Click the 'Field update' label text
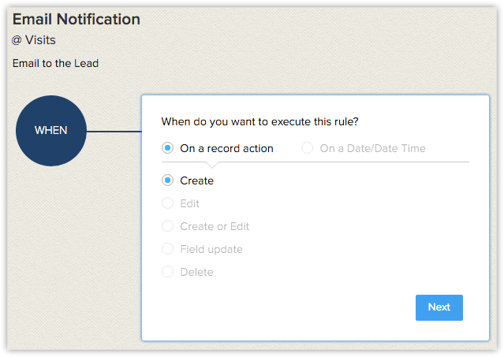Viewport: 504px width, 357px height. (211, 249)
